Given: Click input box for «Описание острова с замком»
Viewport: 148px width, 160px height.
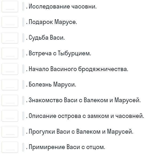Looking at the screenshot, I should [10, 116].
